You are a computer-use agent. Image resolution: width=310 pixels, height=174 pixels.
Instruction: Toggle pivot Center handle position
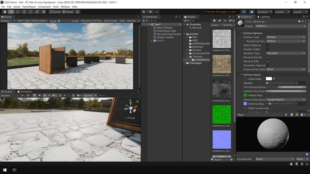pyautogui.click(x=55, y=12)
